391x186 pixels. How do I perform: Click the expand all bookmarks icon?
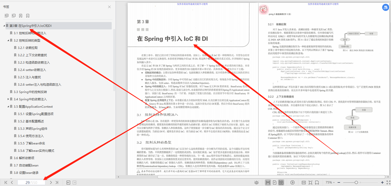(7, 16)
